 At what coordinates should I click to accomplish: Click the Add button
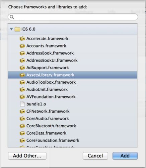125,156
